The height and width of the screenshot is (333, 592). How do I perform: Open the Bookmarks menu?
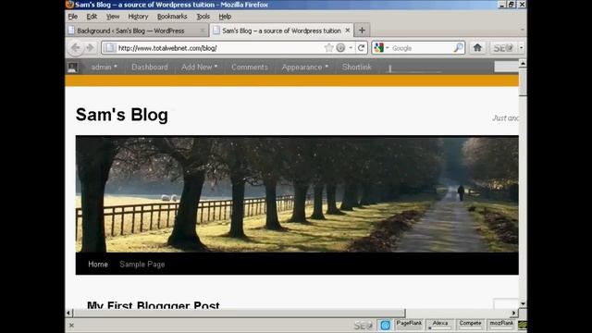[x=172, y=17]
